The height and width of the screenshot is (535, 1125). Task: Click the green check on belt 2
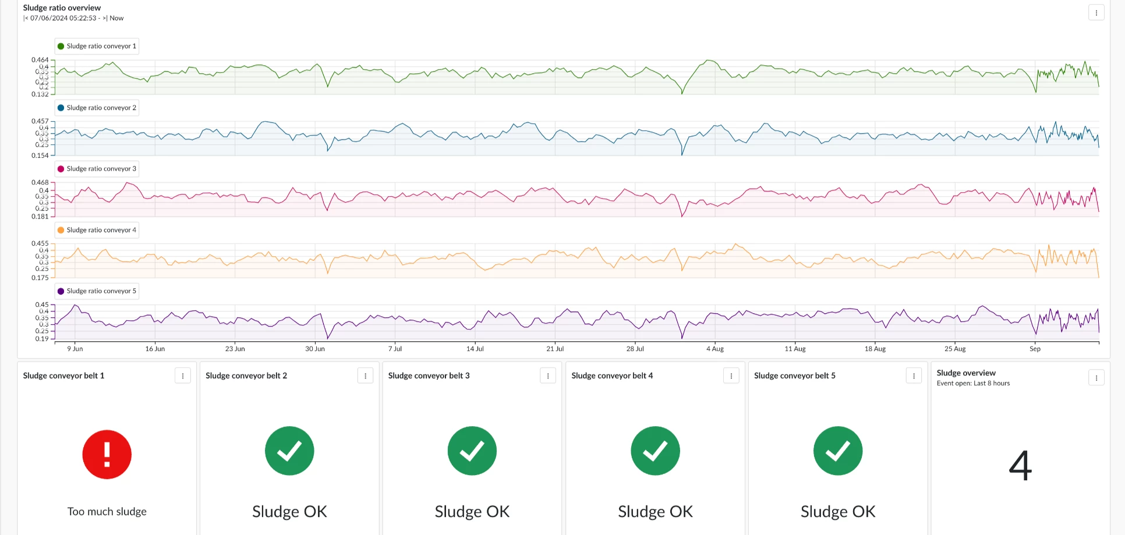click(289, 451)
